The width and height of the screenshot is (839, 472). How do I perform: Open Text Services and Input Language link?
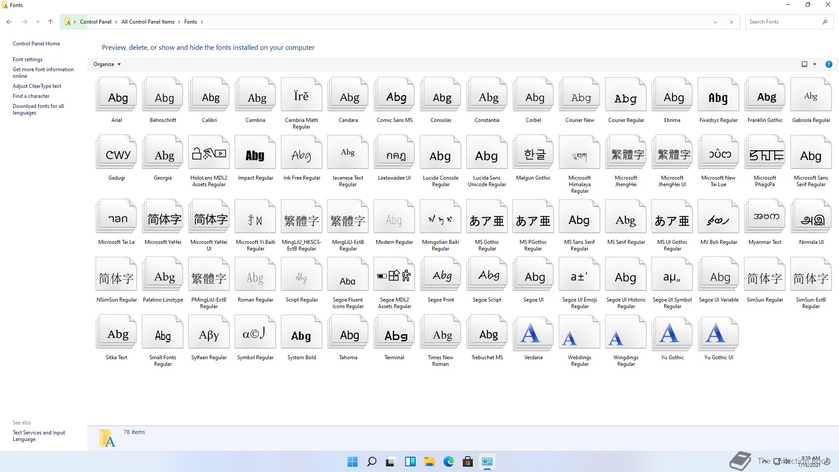tap(39, 436)
